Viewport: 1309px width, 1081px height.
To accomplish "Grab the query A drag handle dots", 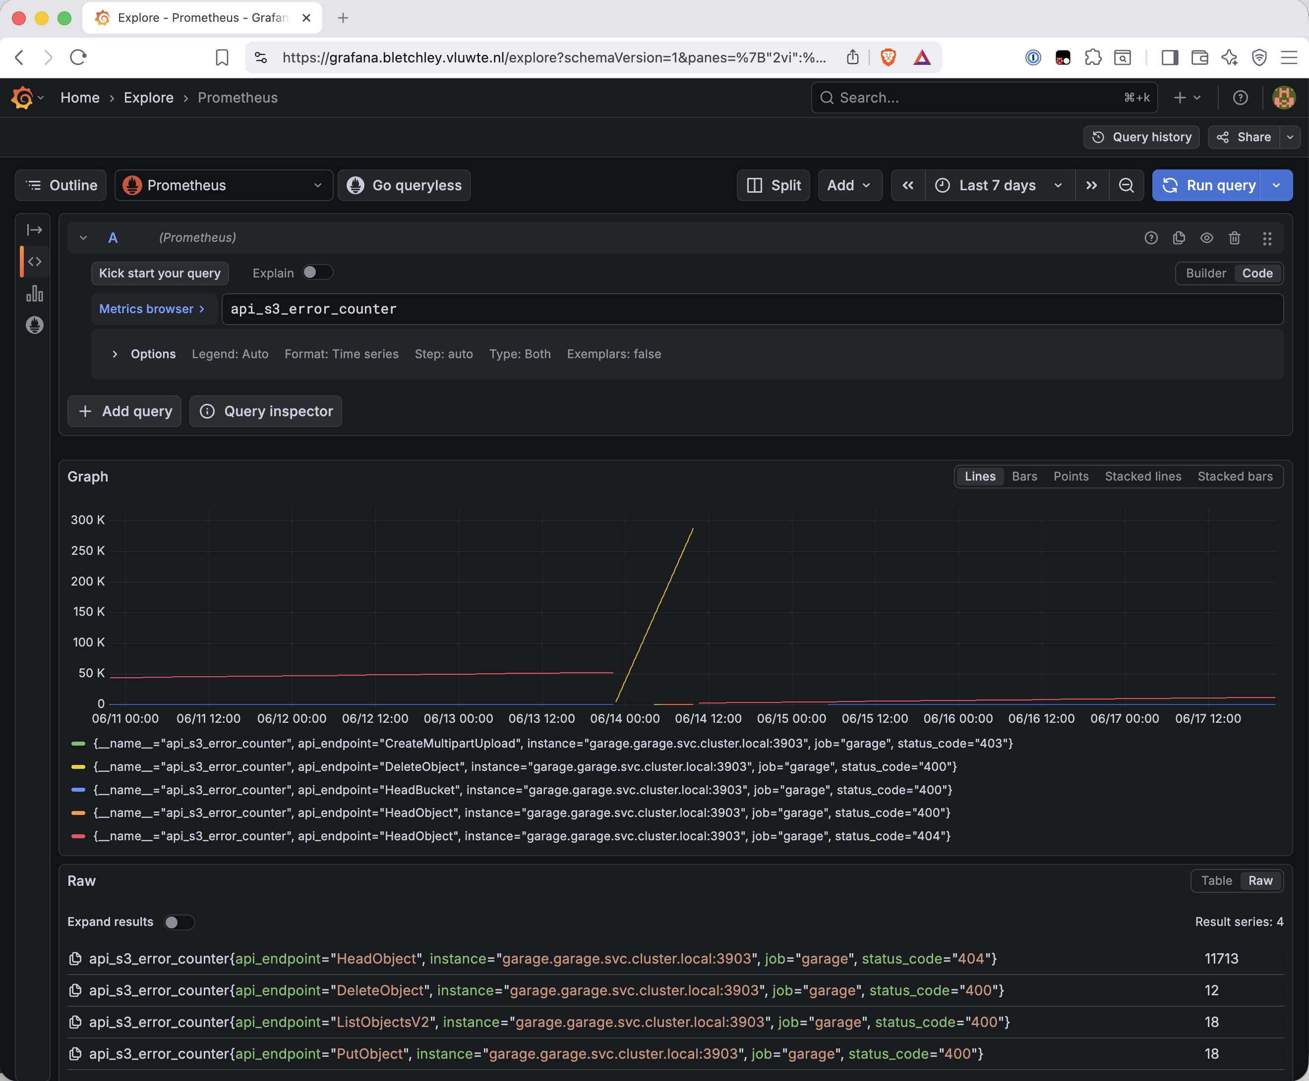I will coord(1267,238).
